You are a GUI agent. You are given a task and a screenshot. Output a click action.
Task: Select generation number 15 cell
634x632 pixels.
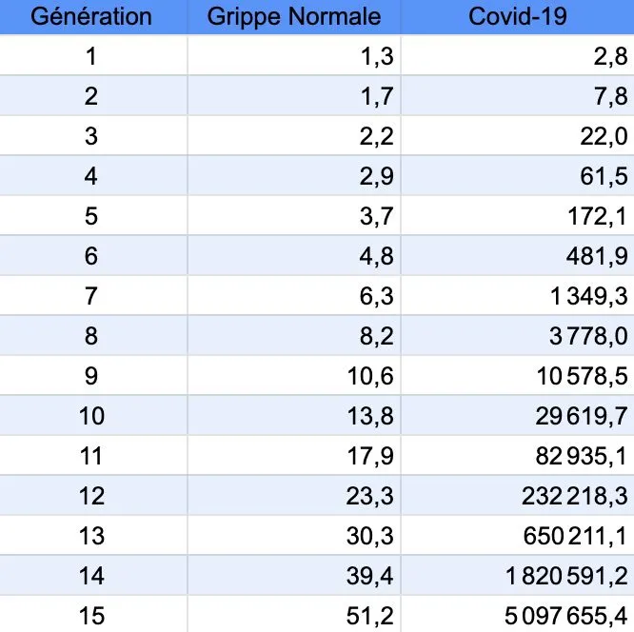pos(91,616)
